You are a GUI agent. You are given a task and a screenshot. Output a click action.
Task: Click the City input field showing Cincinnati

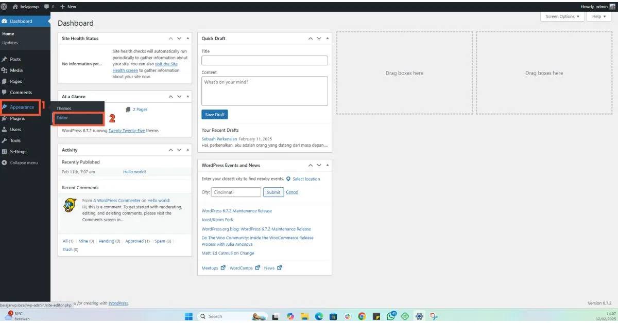point(235,192)
